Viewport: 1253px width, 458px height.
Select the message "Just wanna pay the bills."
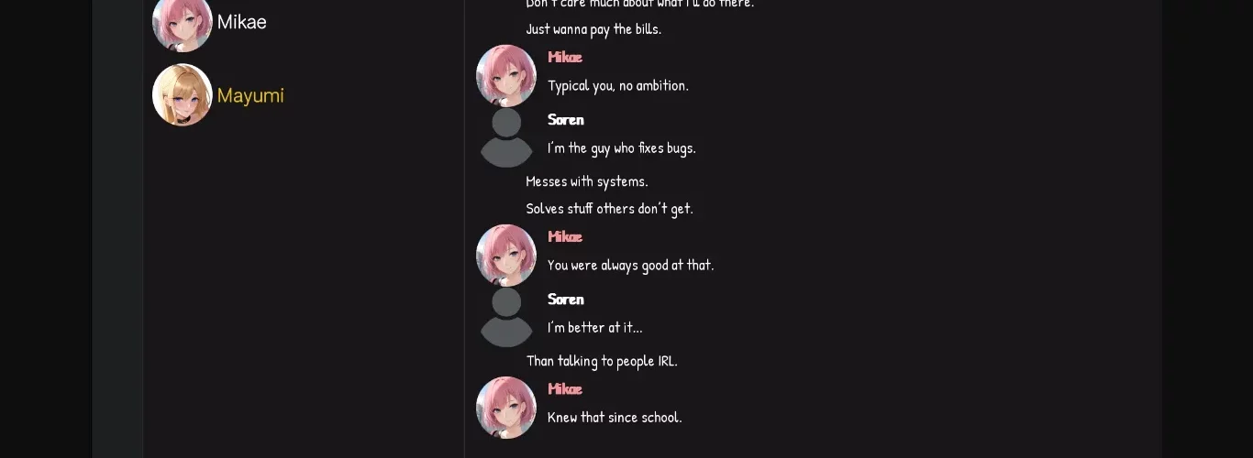(593, 29)
